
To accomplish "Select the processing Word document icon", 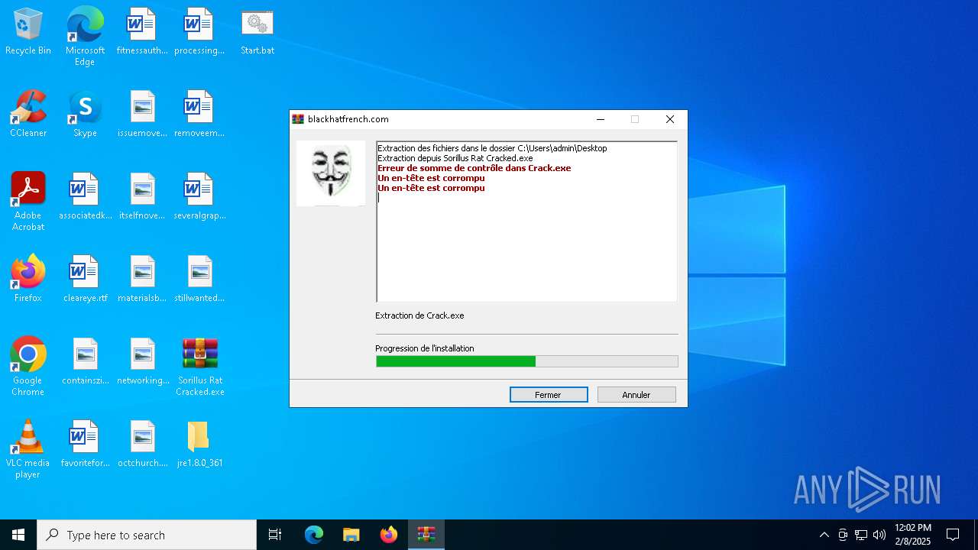I will coord(199,32).
